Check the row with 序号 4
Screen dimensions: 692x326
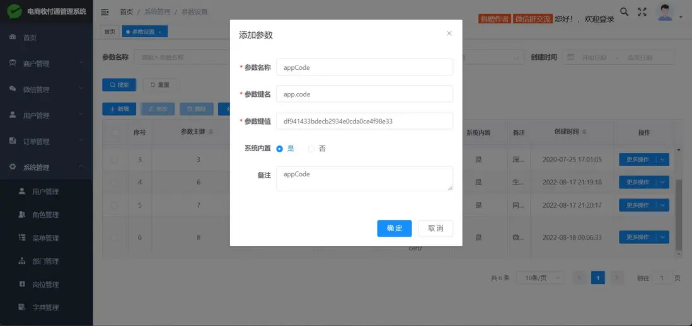coord(115,183)
